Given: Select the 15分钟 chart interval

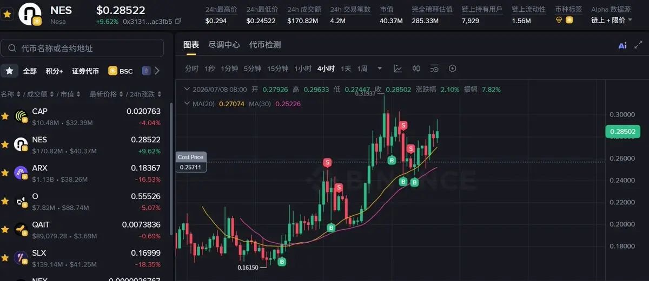Looking at the screenshot, I should [x=278, y=68].
